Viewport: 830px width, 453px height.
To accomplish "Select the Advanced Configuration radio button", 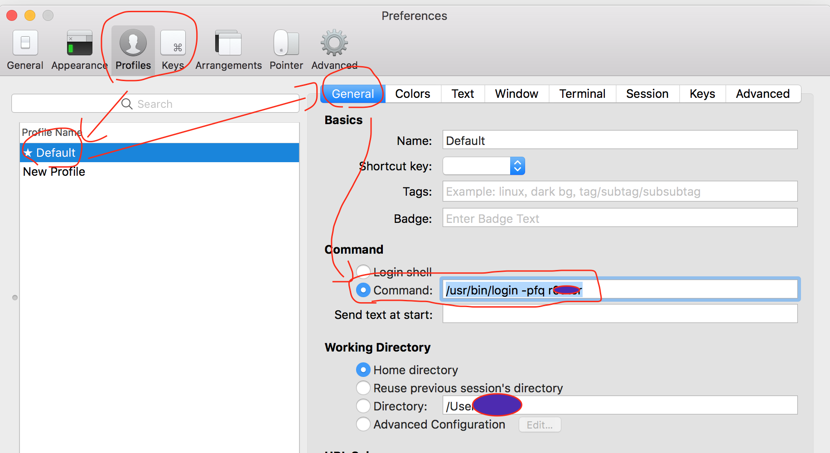I will [x=363, y=424].
